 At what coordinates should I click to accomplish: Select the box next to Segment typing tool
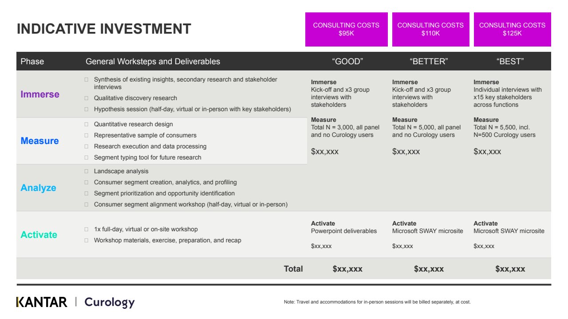click(x=86, y=157)
